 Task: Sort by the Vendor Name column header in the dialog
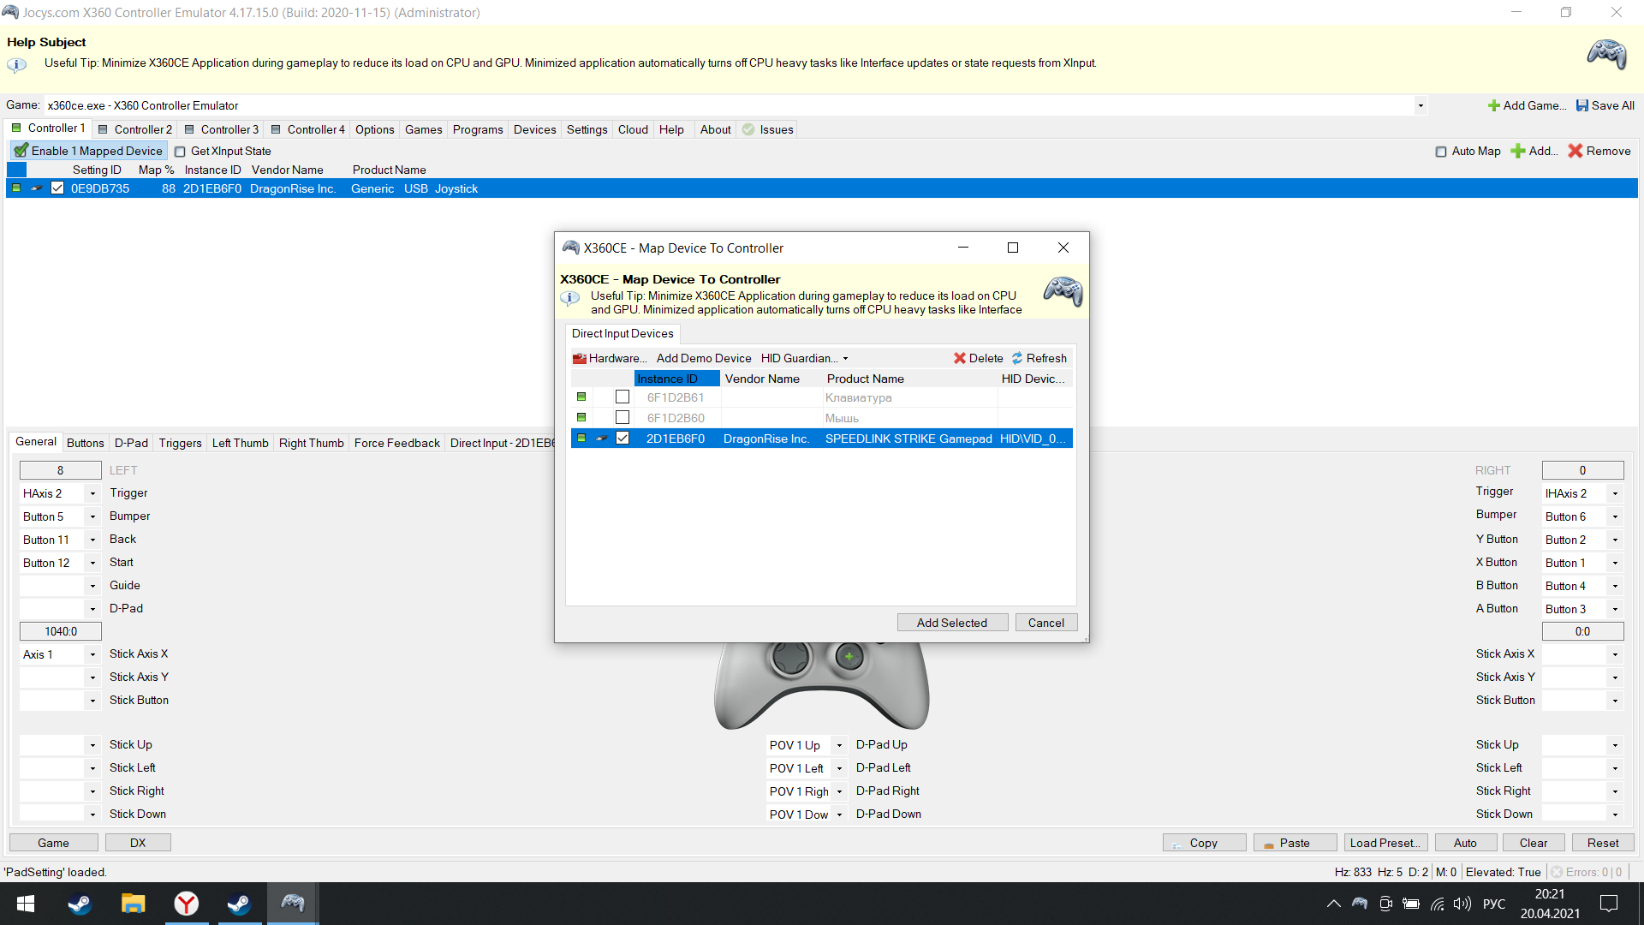tap(771, 379)
